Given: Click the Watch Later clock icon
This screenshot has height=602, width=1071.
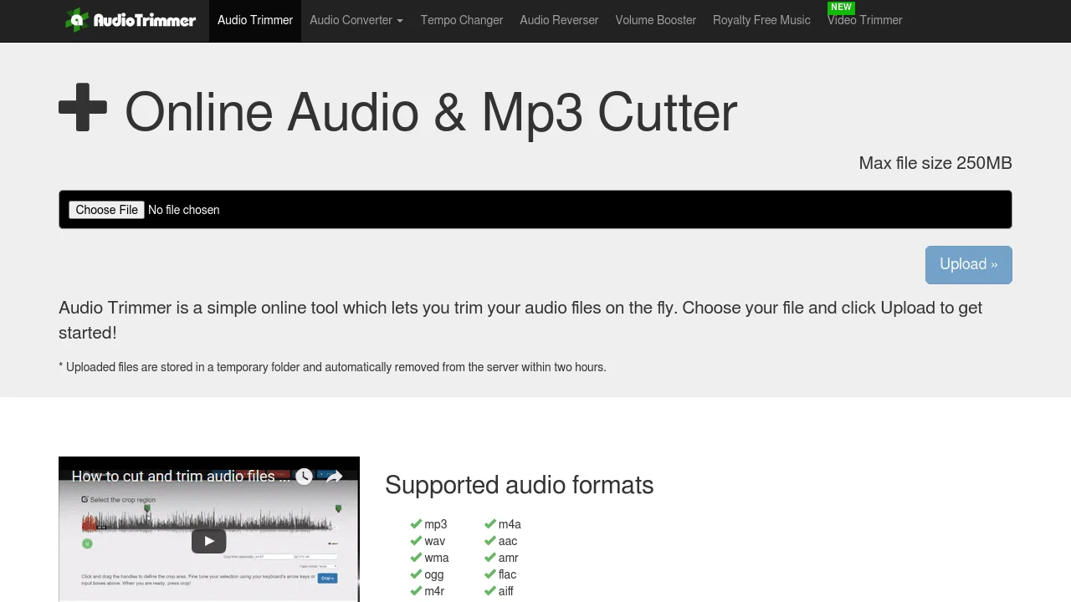Looking at the screenshot, I should pos(304,477).
